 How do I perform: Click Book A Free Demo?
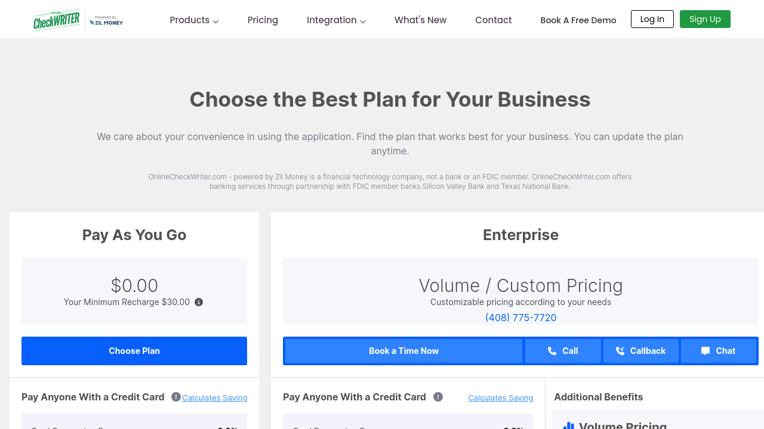(x=578, y=20)
